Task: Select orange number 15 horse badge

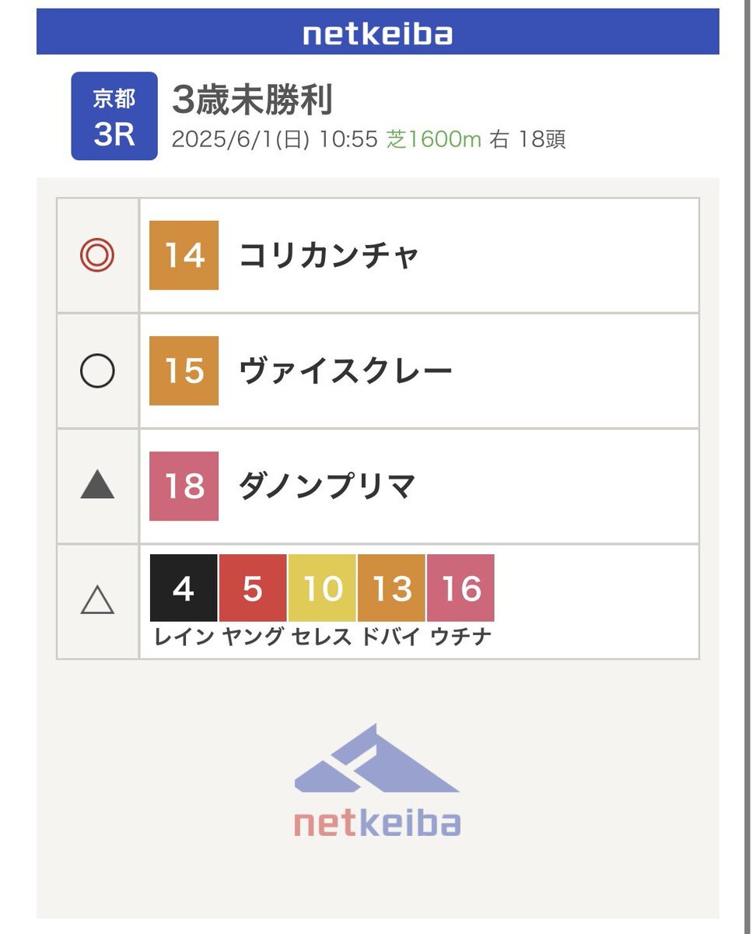Action: coord(184,370)
